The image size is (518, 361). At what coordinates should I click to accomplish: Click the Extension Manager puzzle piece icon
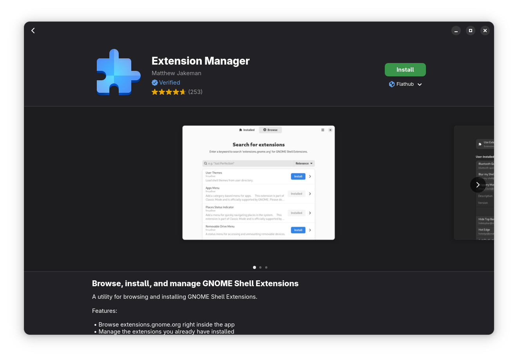(x=118, y=72)
